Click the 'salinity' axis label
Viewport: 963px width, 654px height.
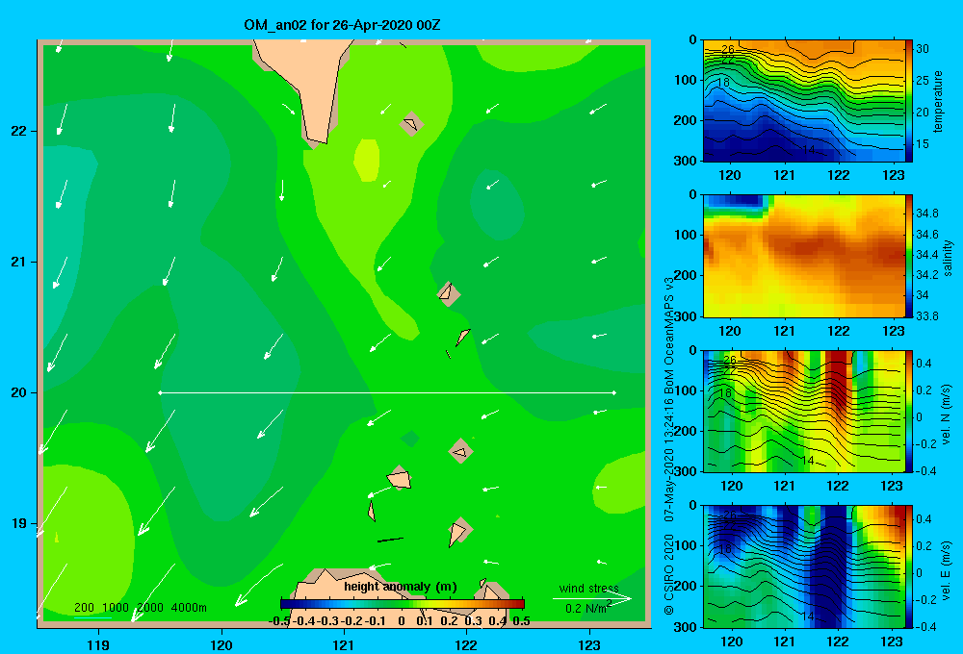(948, 258)
